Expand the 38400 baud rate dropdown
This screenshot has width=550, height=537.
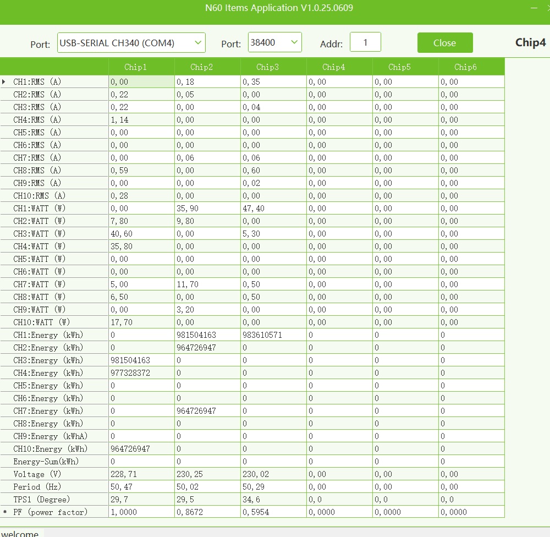[x=274, y=43]
